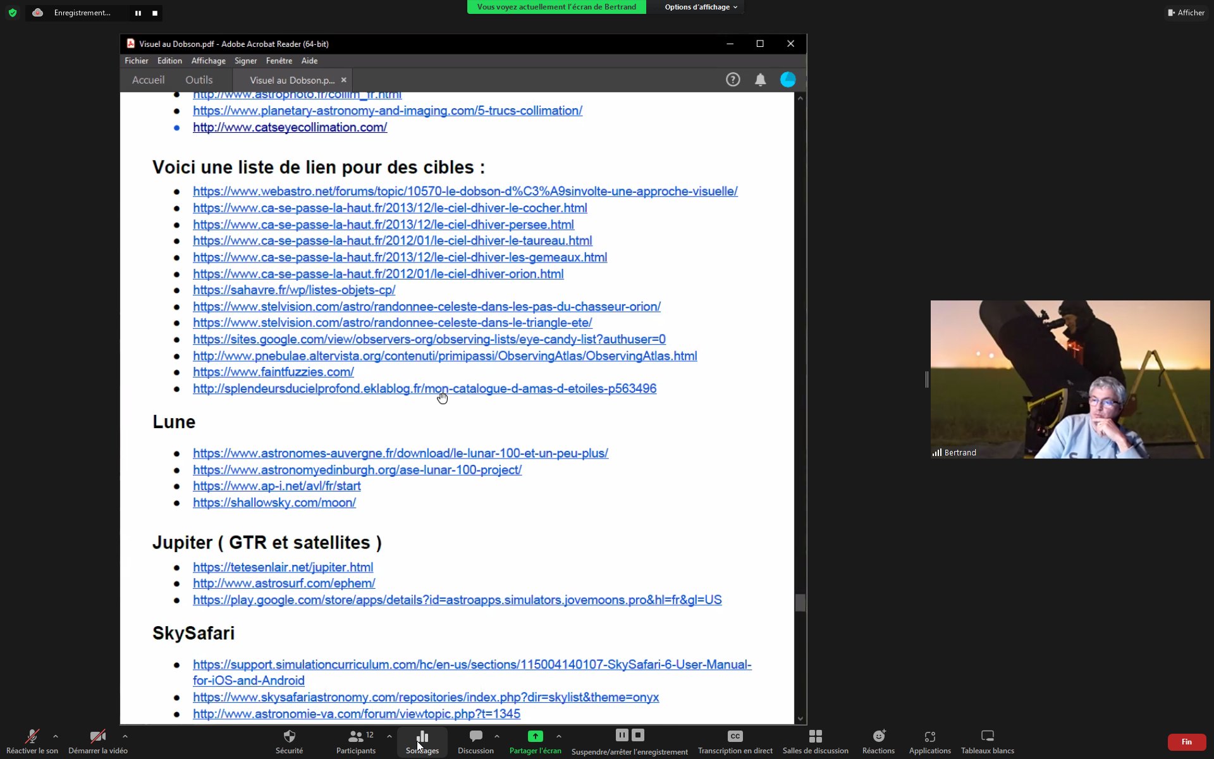Open the Affichage menu in Acrobat
This screenshot has height=759, width=1214.
click(x=209, y=61)
